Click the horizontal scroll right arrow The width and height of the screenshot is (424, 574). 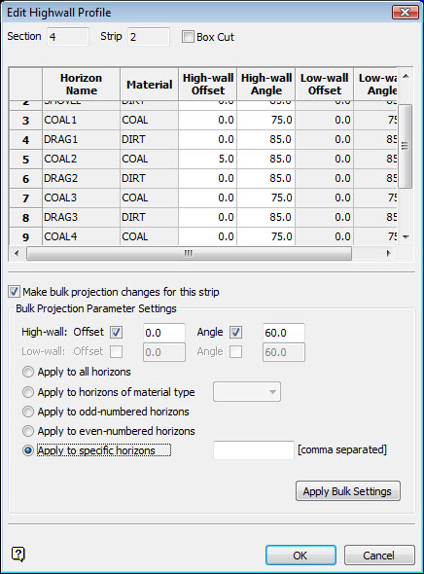[389, 253]
